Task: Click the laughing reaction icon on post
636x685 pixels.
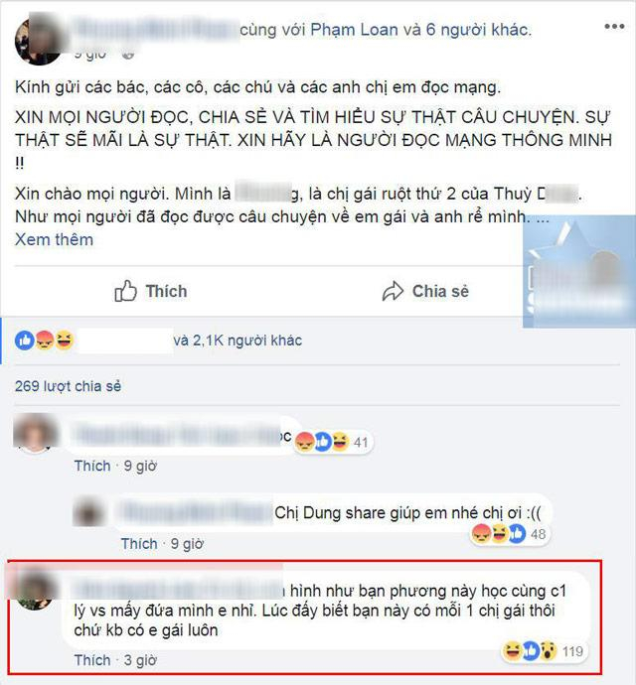Action: click(65, 341)
